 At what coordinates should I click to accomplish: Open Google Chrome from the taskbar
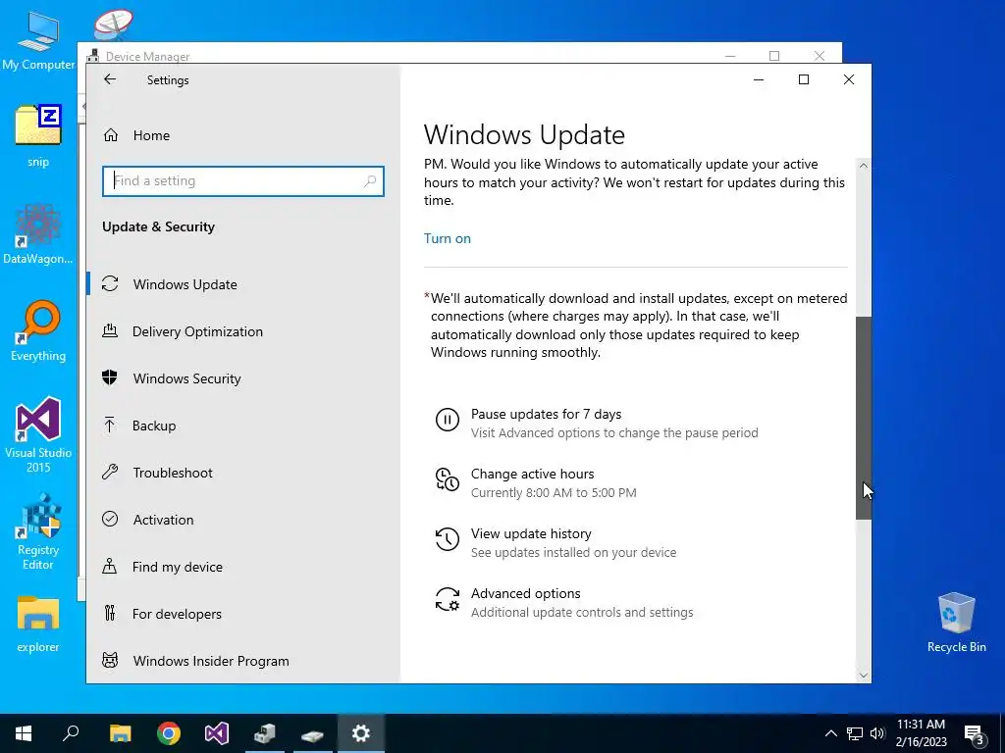tap(169, 733)
